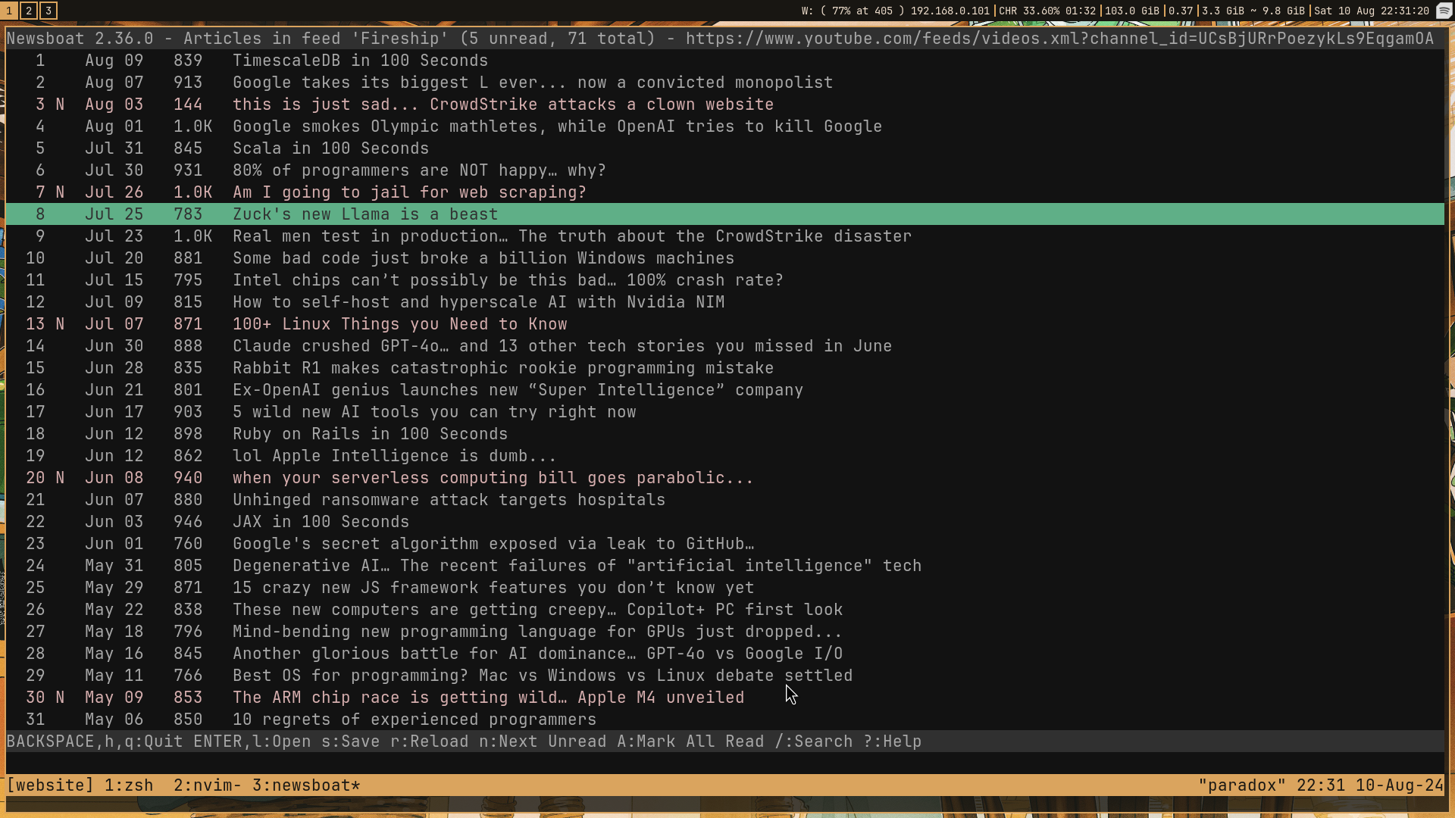Open unread CrowdStrike attacks a clown website article
1455x818 pixels.
(724, 105)
